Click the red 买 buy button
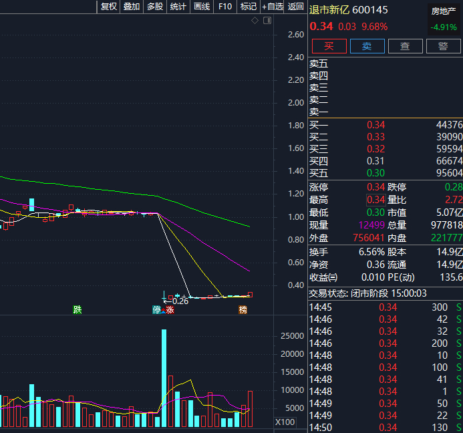This screenshot has width=463, height=433. (329, 46)
